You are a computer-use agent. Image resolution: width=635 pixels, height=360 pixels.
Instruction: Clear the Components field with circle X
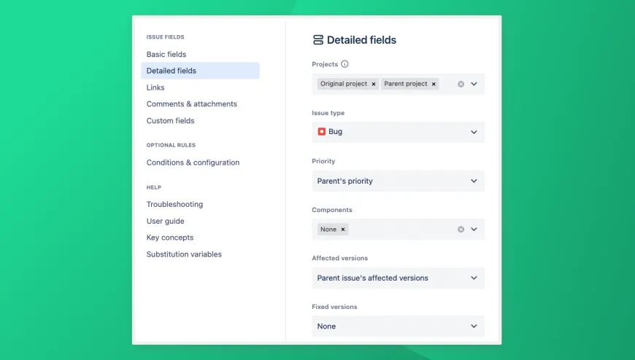point(461,229)
